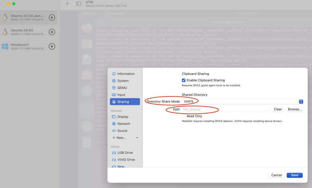Screen dimensions: 312x188
Task: Disable the Enable Clipboard Sharing checkbox
Action: (x=184, y=80)
